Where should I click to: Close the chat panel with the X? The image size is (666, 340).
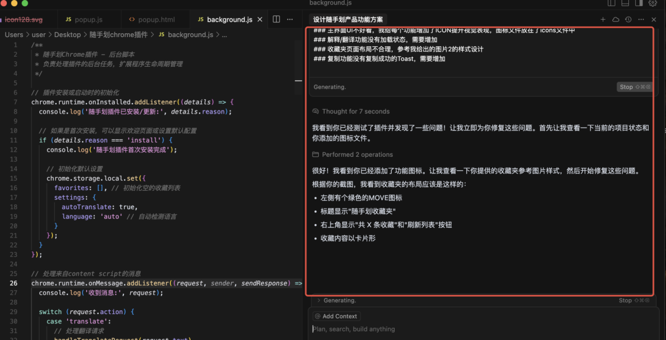[x=653, y=20]
